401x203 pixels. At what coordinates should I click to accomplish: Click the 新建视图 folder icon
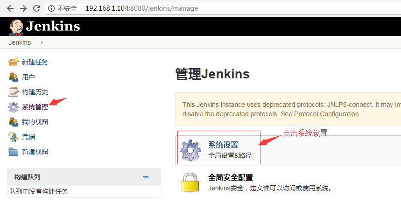pyautogui.click(x=14, y=152)
